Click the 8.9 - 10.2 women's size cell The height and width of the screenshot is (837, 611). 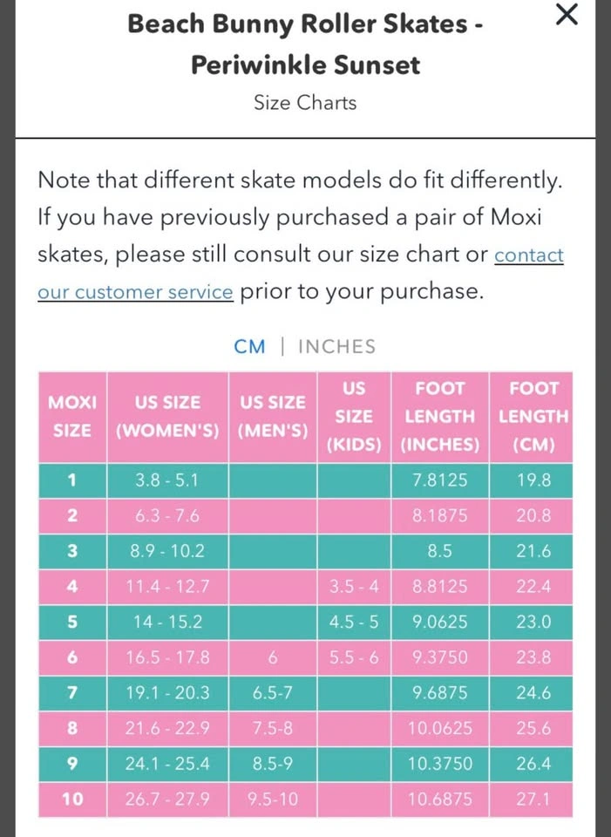167,551
